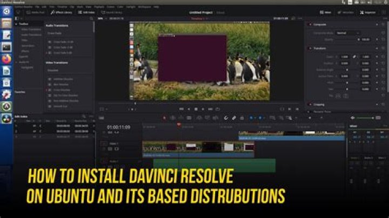This screenshot has width=389, height=218.
Task: Open the Fairlight menu
Action: pyautogui.click(x=131, y=7)
